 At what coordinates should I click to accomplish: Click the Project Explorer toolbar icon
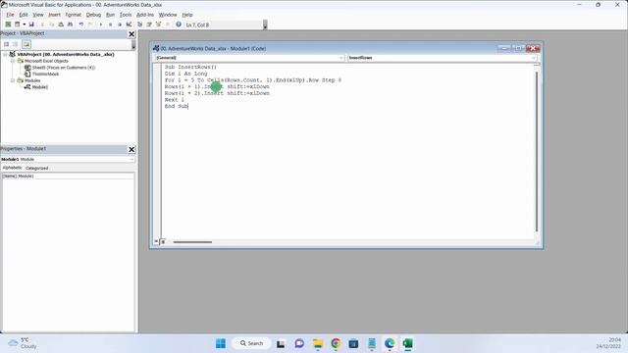(139, 25)
